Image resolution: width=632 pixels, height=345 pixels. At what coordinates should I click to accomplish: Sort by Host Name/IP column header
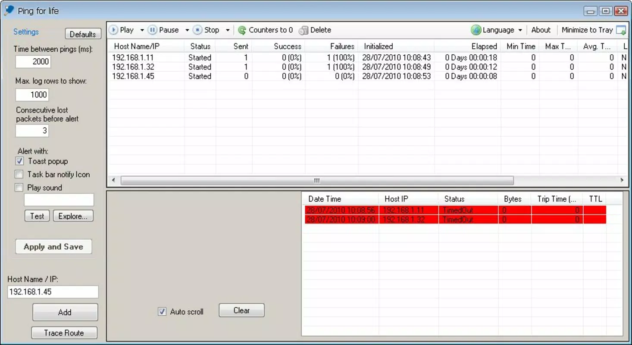[147, 46]
